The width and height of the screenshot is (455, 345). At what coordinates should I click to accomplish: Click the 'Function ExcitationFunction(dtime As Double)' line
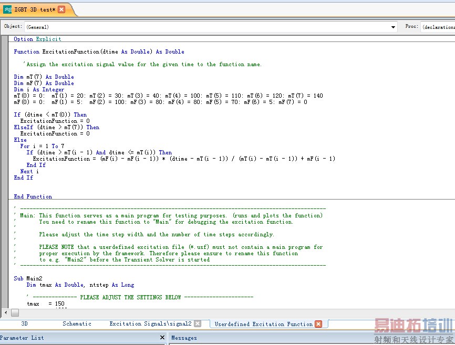click(x=99, y=51)
